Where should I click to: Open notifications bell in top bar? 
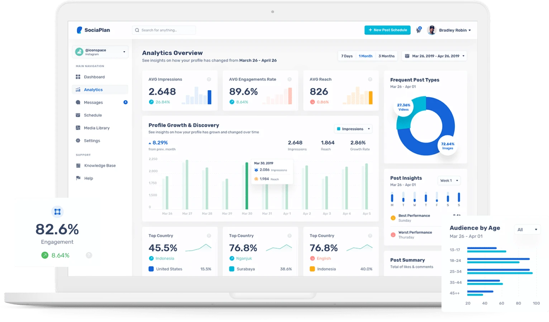click(419, 30)
